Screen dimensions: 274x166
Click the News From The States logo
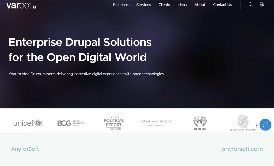(157, 122)
